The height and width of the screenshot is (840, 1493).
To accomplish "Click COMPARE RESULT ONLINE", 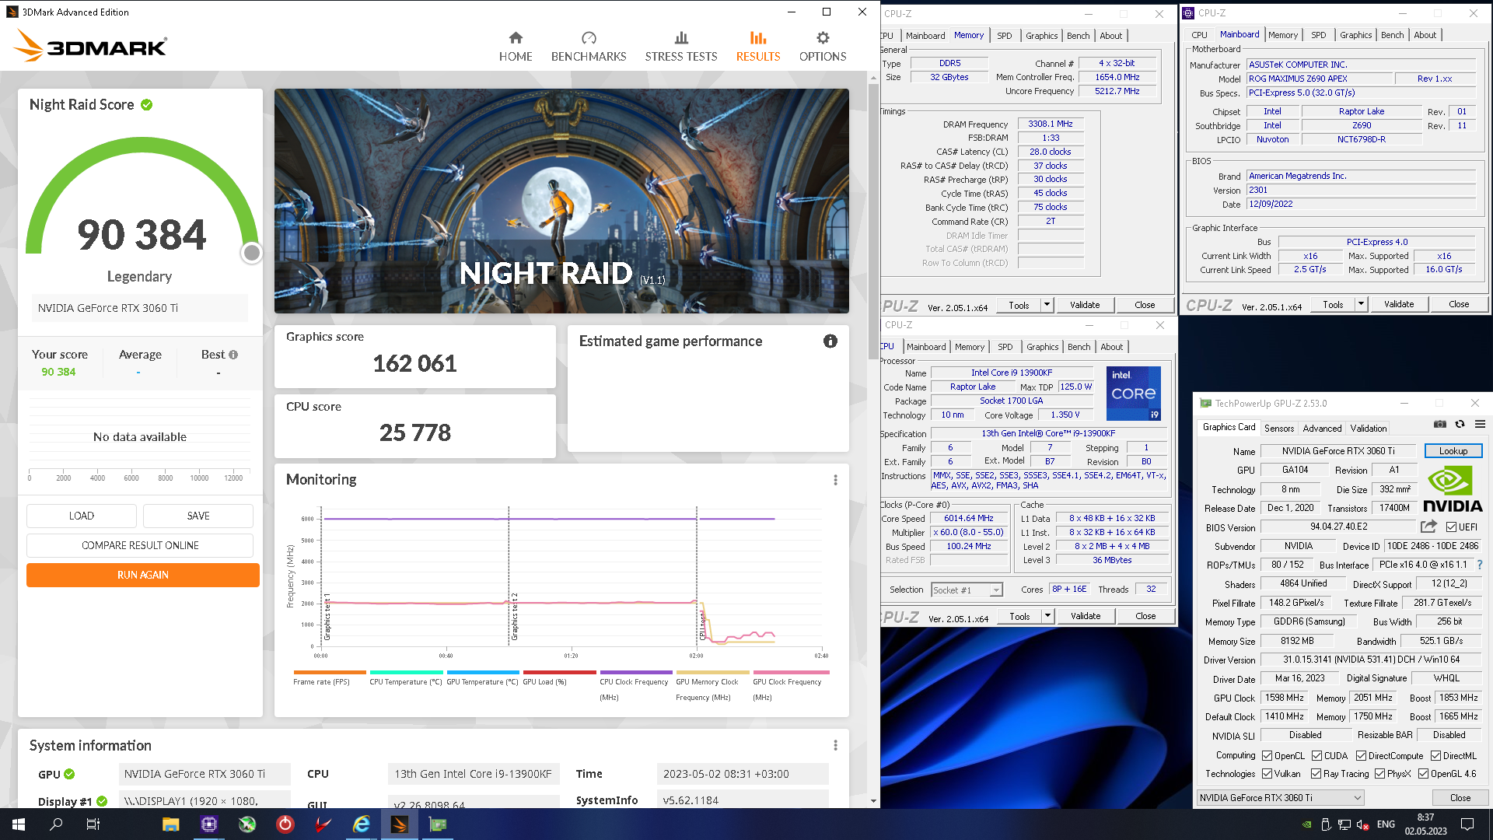I will 140,545.
